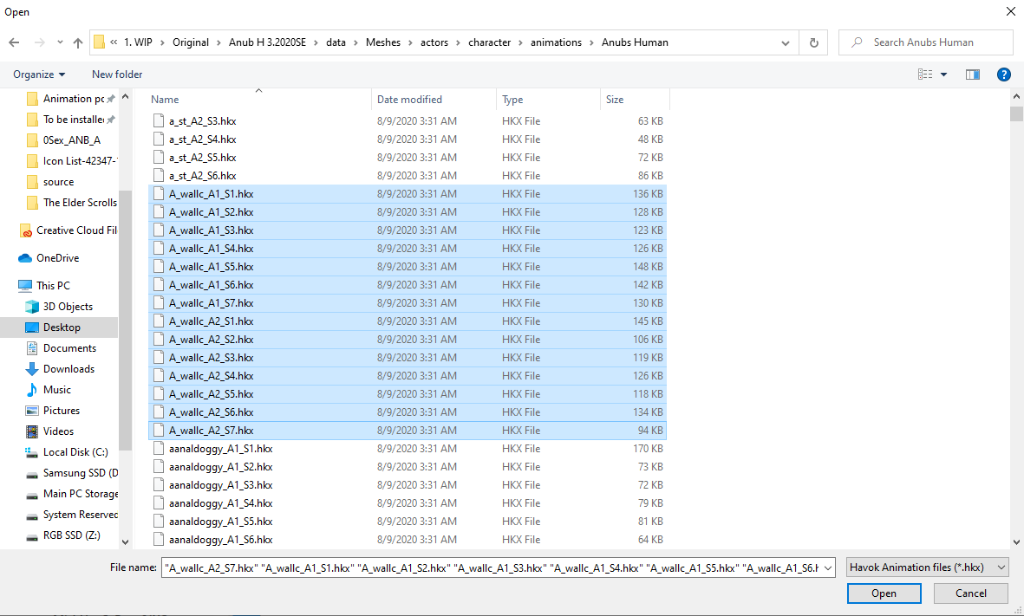Cancel the file dialog
The height and width of the screenshot is (616, 1024).
[x=970, y=593]
